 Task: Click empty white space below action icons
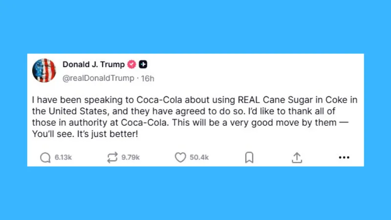point(195,165)
